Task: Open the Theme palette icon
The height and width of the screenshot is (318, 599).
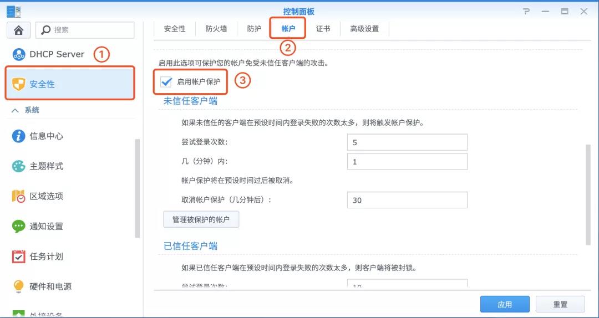Action: [x=18, y=166]
